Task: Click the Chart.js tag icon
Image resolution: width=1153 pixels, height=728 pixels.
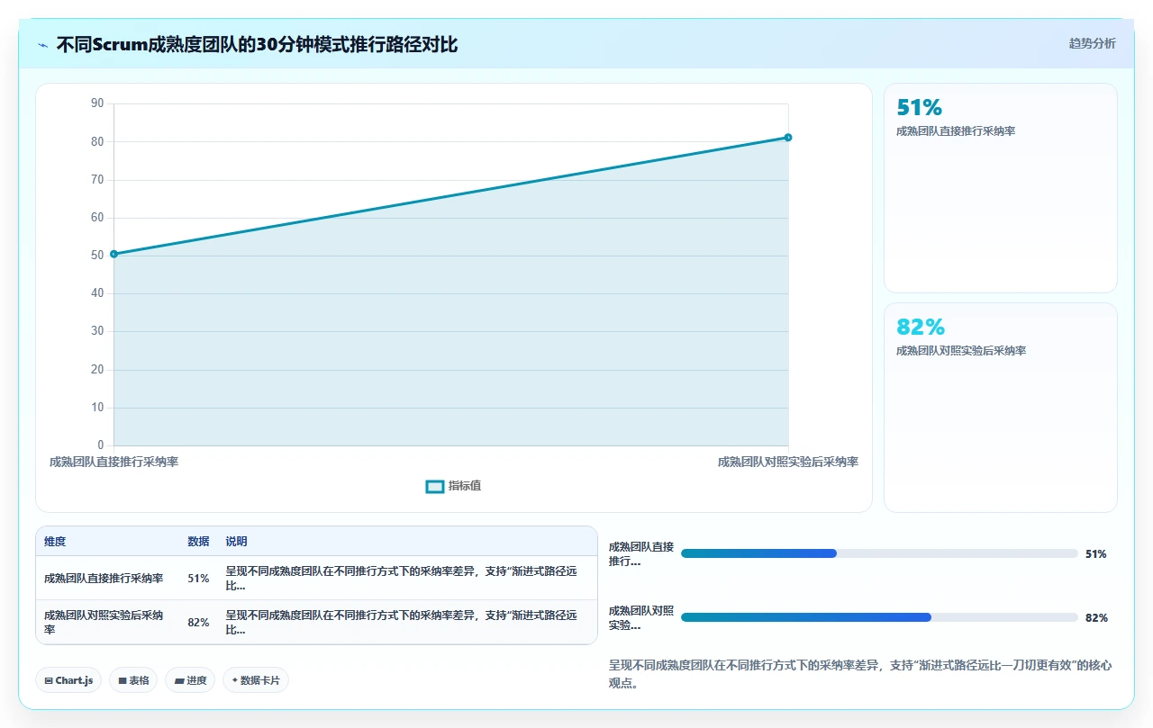Action: click(x=49, y=680)
